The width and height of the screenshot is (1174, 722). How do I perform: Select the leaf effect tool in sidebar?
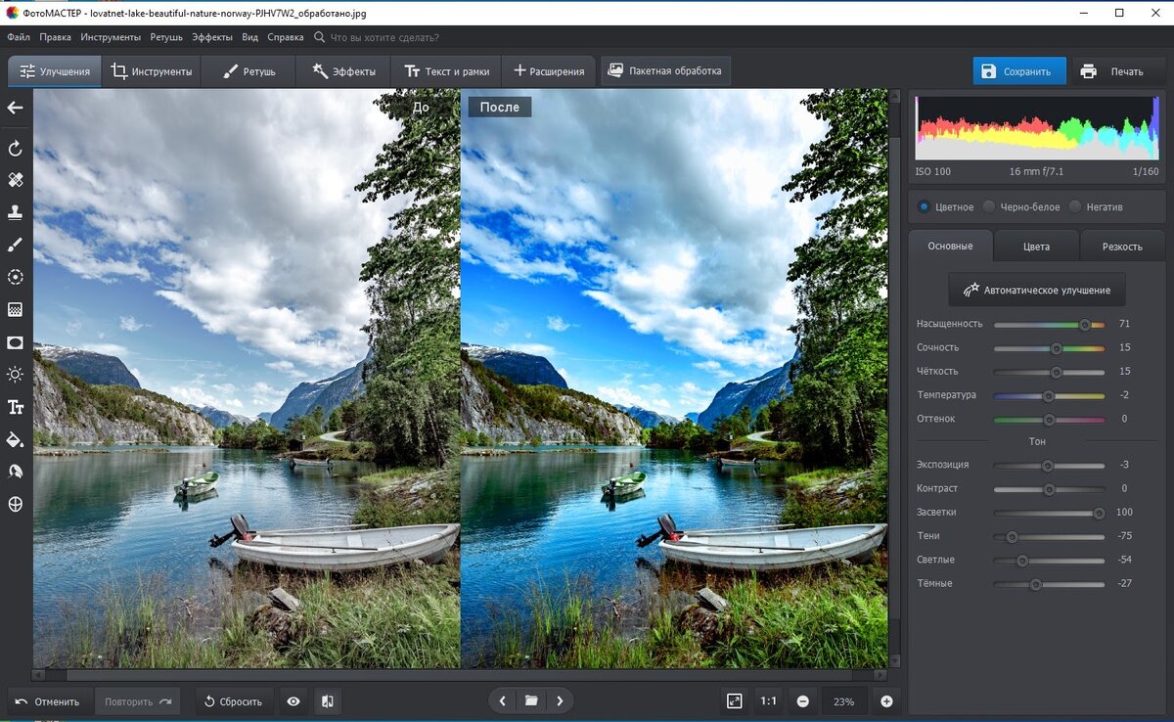pyautogui.click(x=15, y=472)
